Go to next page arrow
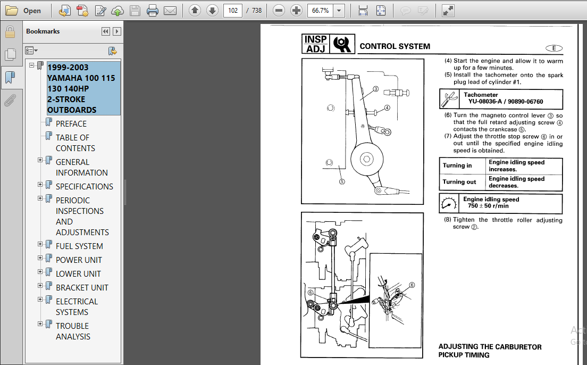The width and height of the screenshot is (587, 365). pyautogui.click(x=212, y=11)
